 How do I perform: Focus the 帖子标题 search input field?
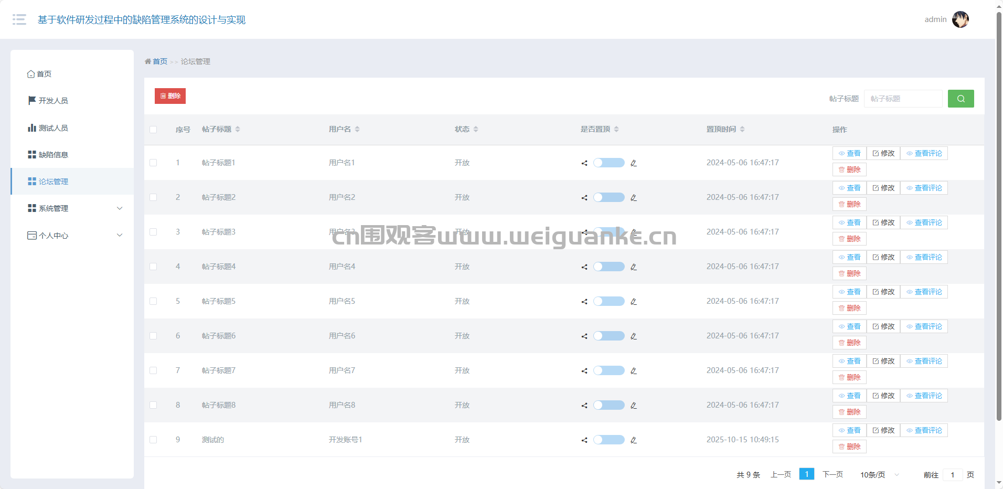(x=903, y=99)
